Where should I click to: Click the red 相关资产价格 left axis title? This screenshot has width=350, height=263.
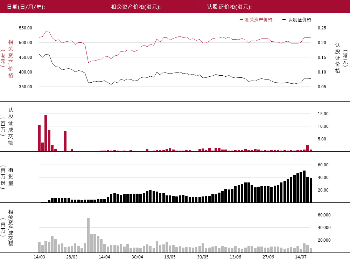click(x=10, y=58)
